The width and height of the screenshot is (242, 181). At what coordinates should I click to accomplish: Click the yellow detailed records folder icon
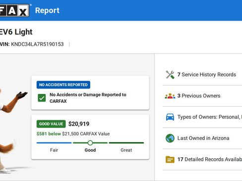pyautogui.click(x=170, y=159)
